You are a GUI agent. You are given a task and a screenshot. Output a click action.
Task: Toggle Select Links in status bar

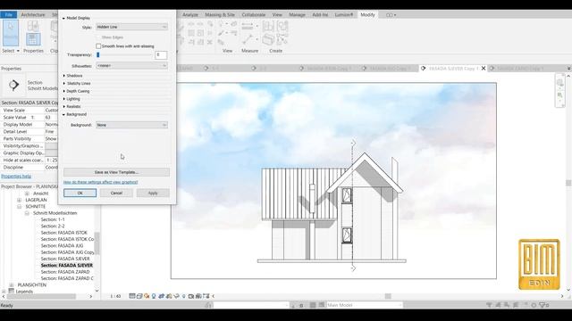(489, 305)
